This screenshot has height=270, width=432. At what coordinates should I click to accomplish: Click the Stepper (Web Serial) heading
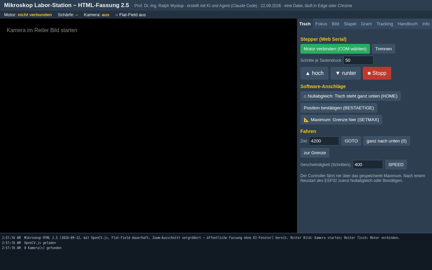point(323,39)
